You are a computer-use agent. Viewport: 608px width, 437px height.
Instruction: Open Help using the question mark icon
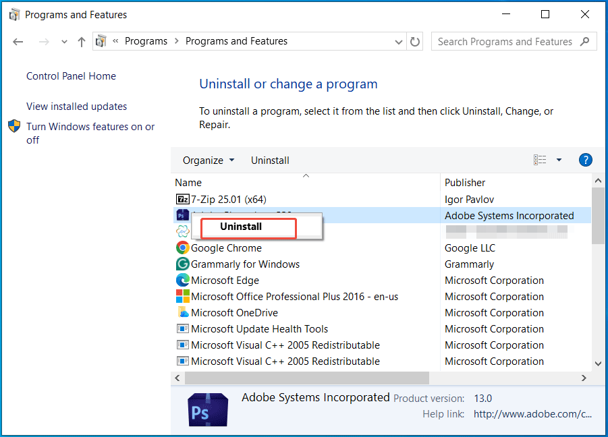tap(585, 160)
